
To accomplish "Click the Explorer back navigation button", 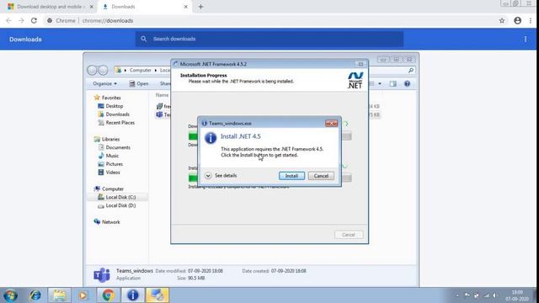I will point(92,70).
